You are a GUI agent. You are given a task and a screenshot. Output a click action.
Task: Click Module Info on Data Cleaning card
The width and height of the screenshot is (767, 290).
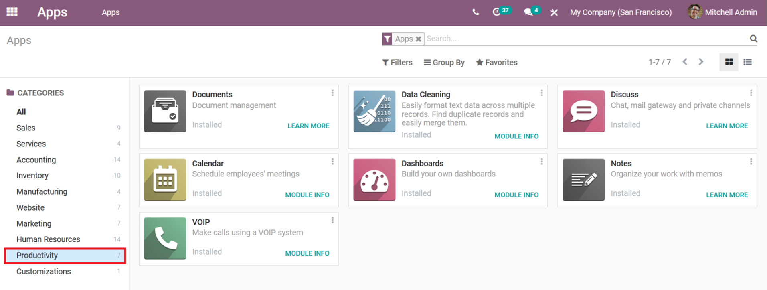pos(516,136)
